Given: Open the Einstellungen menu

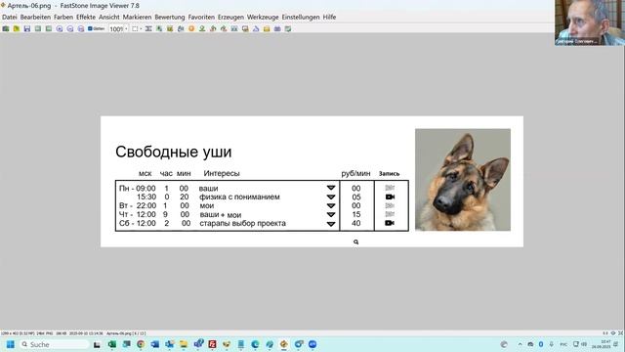Looking at the screenshot, I should 301,18.
